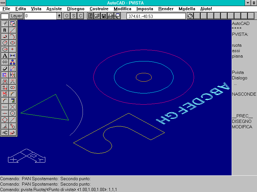
Task: Select the Intersection object snap
Action: 13,107
